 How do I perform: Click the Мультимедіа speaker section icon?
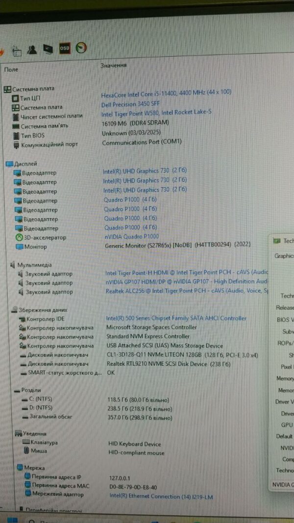(x=13, y=265)
